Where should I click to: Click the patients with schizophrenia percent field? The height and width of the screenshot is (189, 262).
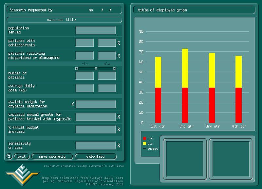coord(107,43)
